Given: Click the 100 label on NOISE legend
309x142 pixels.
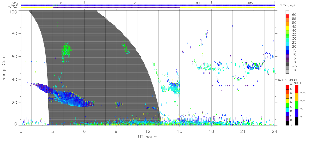Looking at the screenshot, I should click(301, 108).
